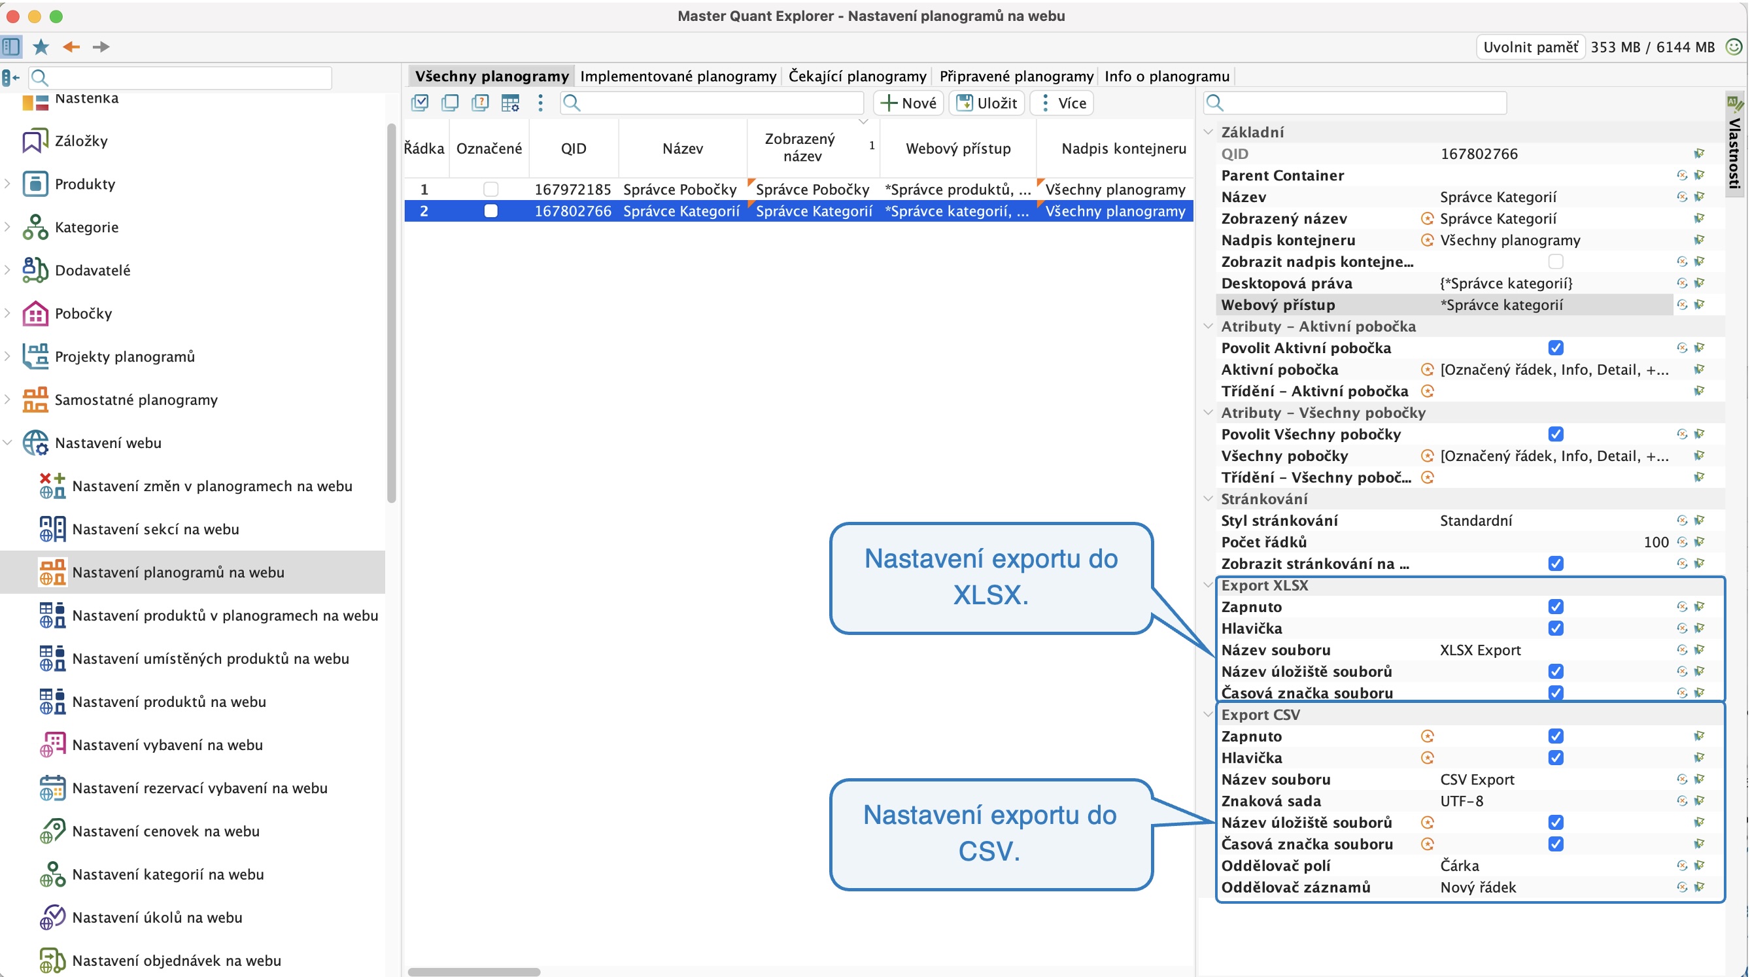1750x977 pixels.
Task: Switch to Připravené planogramy tab
Action: click(1016, 75)
